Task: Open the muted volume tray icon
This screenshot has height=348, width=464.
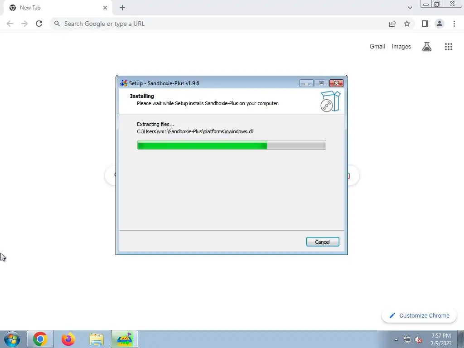Action: pos(418,339)
